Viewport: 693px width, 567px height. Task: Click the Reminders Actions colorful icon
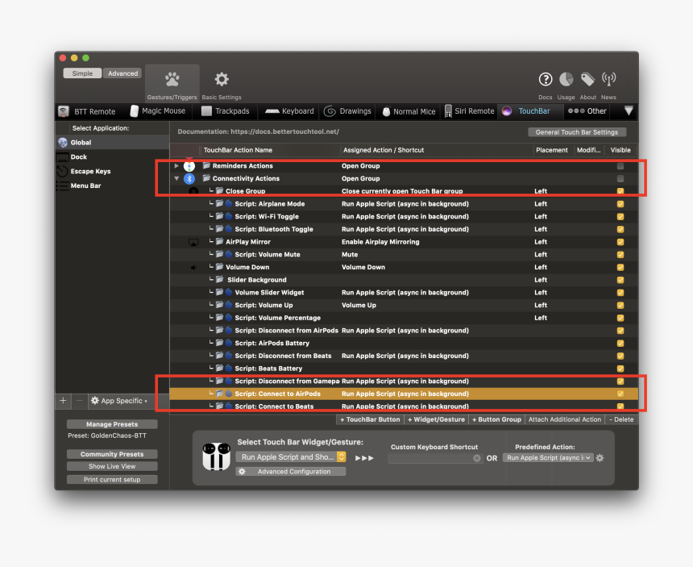coord(189,166)
